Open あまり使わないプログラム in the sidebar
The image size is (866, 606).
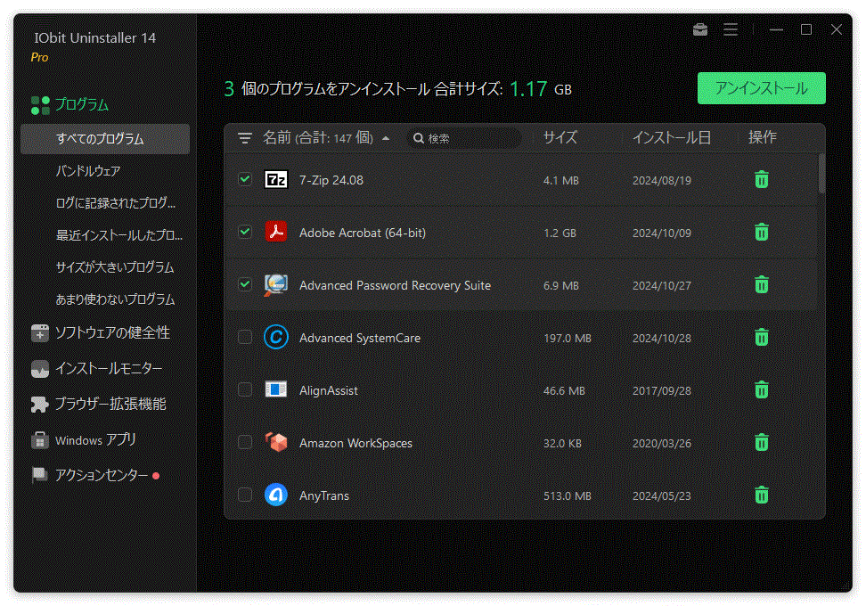115,299
